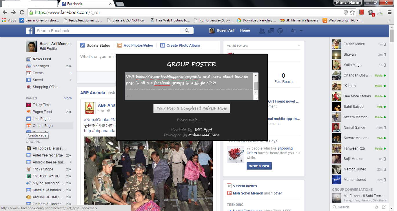Click All Topics Discussion group icon
The image size is (397, 211).
tap(29, 148)
